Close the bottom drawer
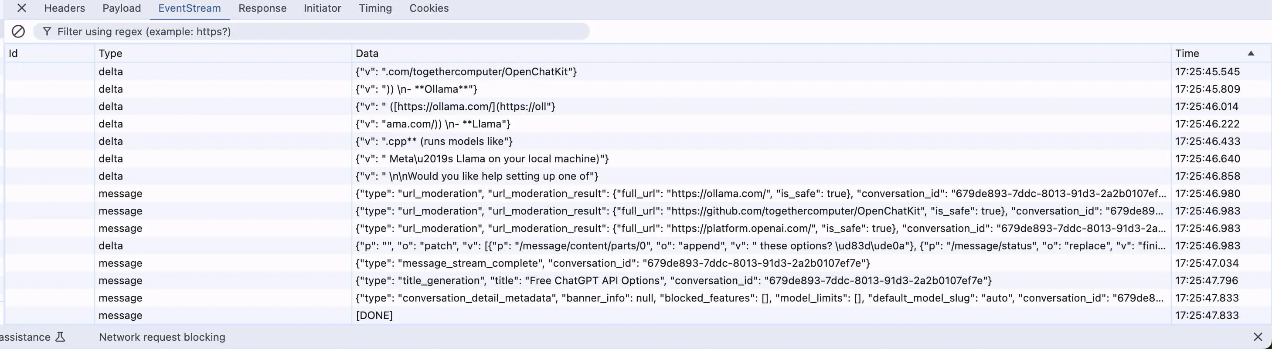The width and height of the screenshot is (1272, 349). (1258, 337)
